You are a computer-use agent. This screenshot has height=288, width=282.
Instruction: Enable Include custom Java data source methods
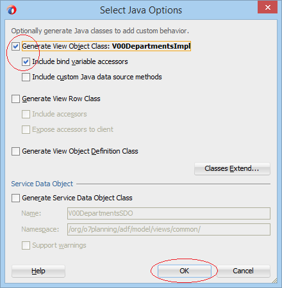26,77
